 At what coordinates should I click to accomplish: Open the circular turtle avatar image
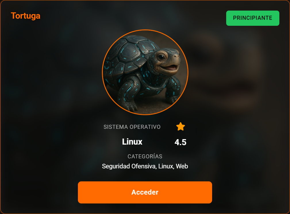click(145, 72)
